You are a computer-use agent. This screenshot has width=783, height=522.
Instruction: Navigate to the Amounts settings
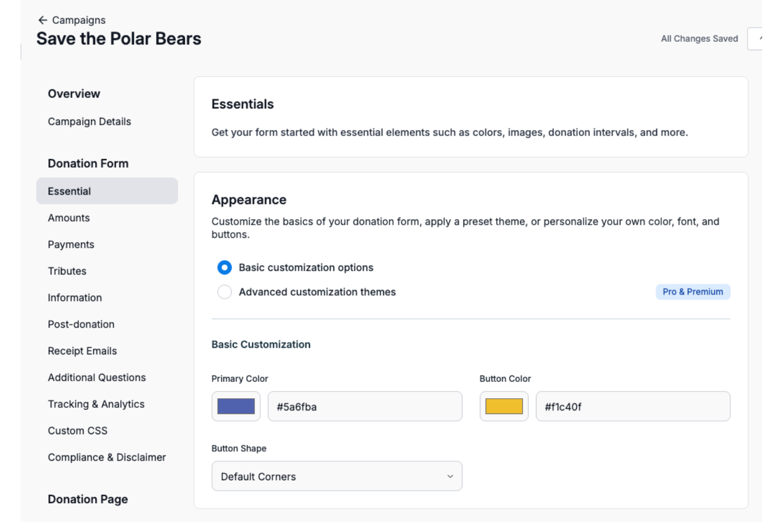pyautogui.click(x=68, y=217)
